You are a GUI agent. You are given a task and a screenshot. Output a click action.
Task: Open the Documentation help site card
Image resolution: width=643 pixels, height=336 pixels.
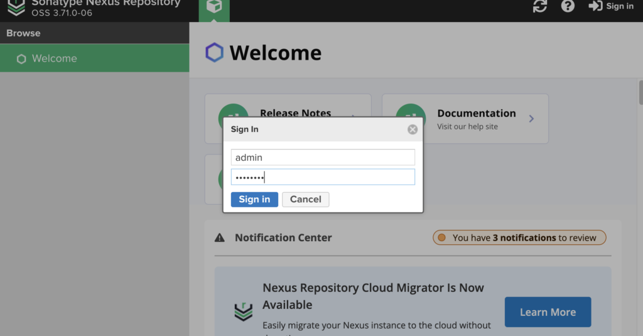tap(476, 119)
